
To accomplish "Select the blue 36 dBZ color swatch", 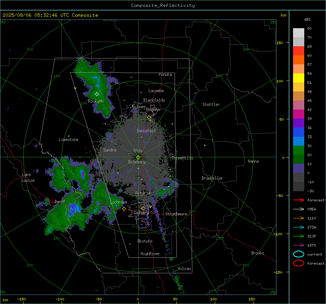I will coord(298,132).
